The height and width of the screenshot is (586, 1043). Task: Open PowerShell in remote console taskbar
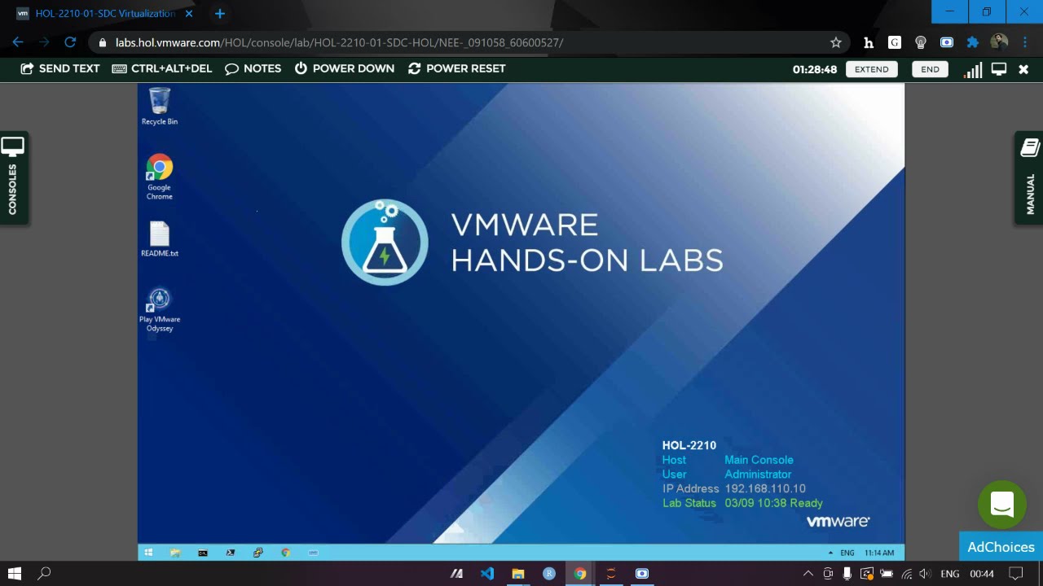click(231, 553)
